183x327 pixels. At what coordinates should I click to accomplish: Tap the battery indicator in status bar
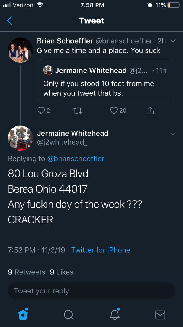tap(174, 5)
